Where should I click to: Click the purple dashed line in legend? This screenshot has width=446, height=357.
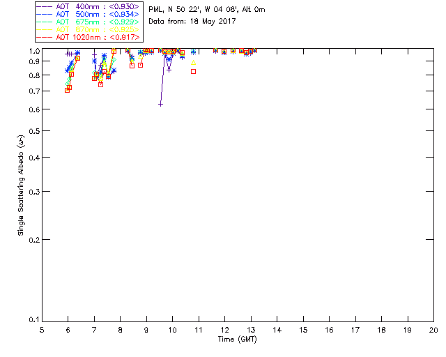[45, 6]
